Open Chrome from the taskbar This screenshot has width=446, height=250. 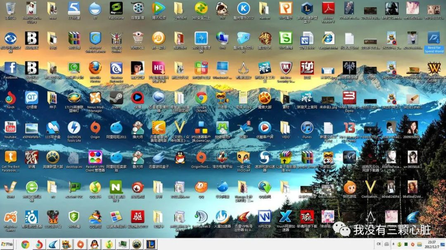click(x=25, y=244)
